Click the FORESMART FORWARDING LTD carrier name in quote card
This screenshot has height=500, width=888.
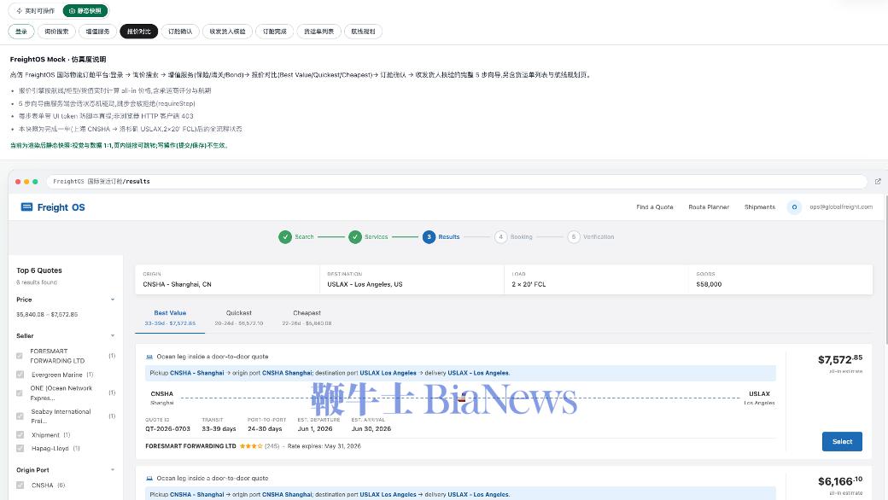point(191,446)
